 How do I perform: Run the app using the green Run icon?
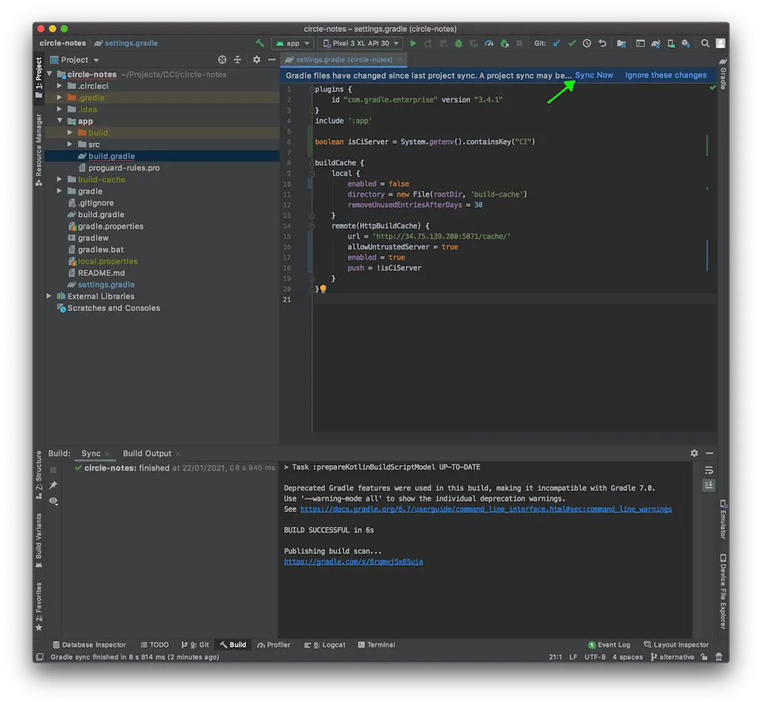coord(413,43)
